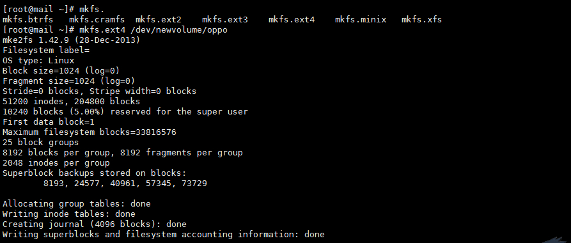Image resolution: width=571 pixels, height=243 pixels.
Task: Click the 25 block groups line
Action: coord(40,142)
